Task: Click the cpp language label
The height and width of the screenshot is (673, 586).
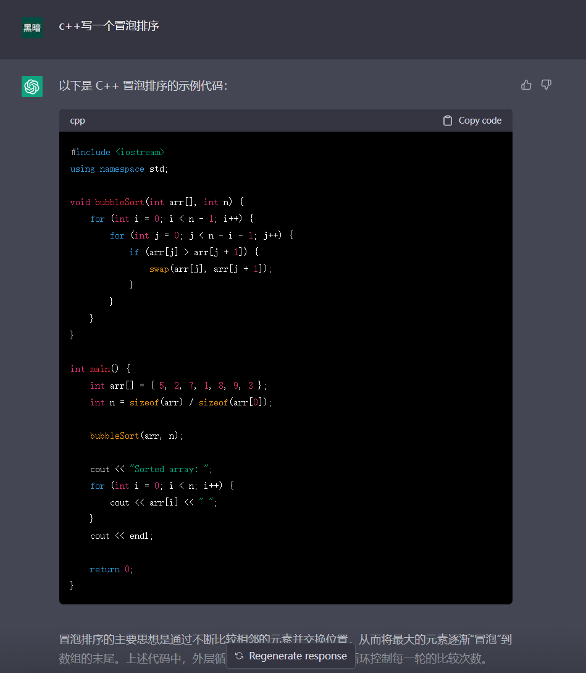Action: point(78,121)
